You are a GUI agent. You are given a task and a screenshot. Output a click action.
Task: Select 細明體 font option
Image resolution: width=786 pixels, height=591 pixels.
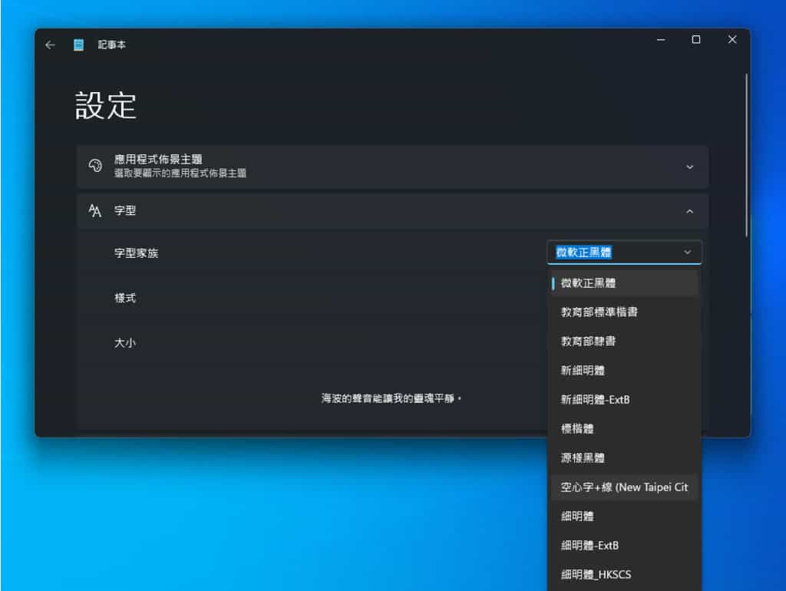click(x=624, y=517)
